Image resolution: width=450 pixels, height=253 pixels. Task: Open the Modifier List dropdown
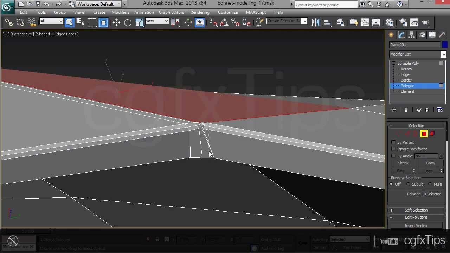tap(418, 54)
